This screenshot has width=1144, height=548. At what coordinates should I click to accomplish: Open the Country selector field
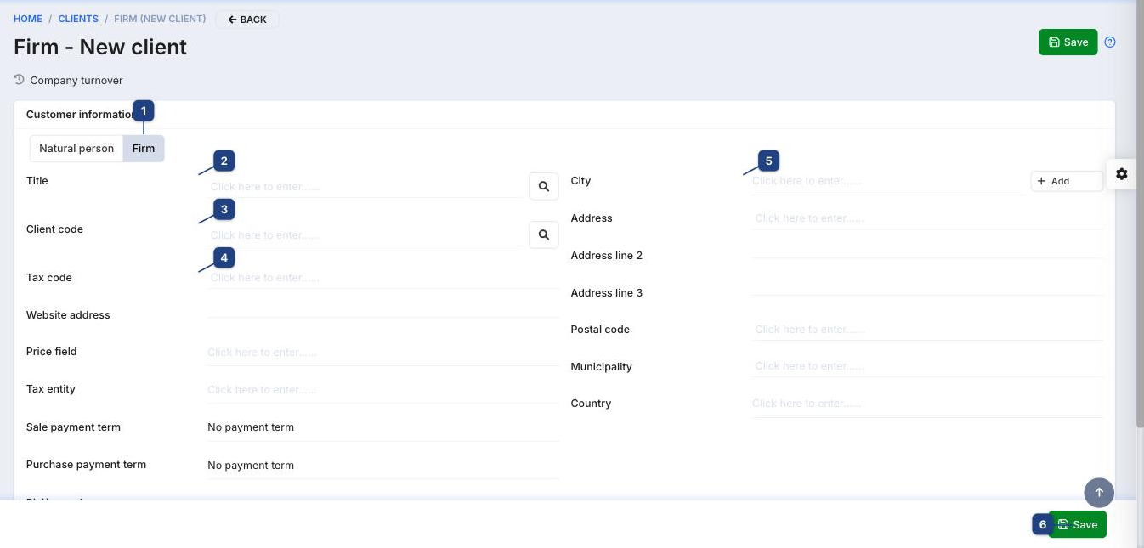coord(927,404)
